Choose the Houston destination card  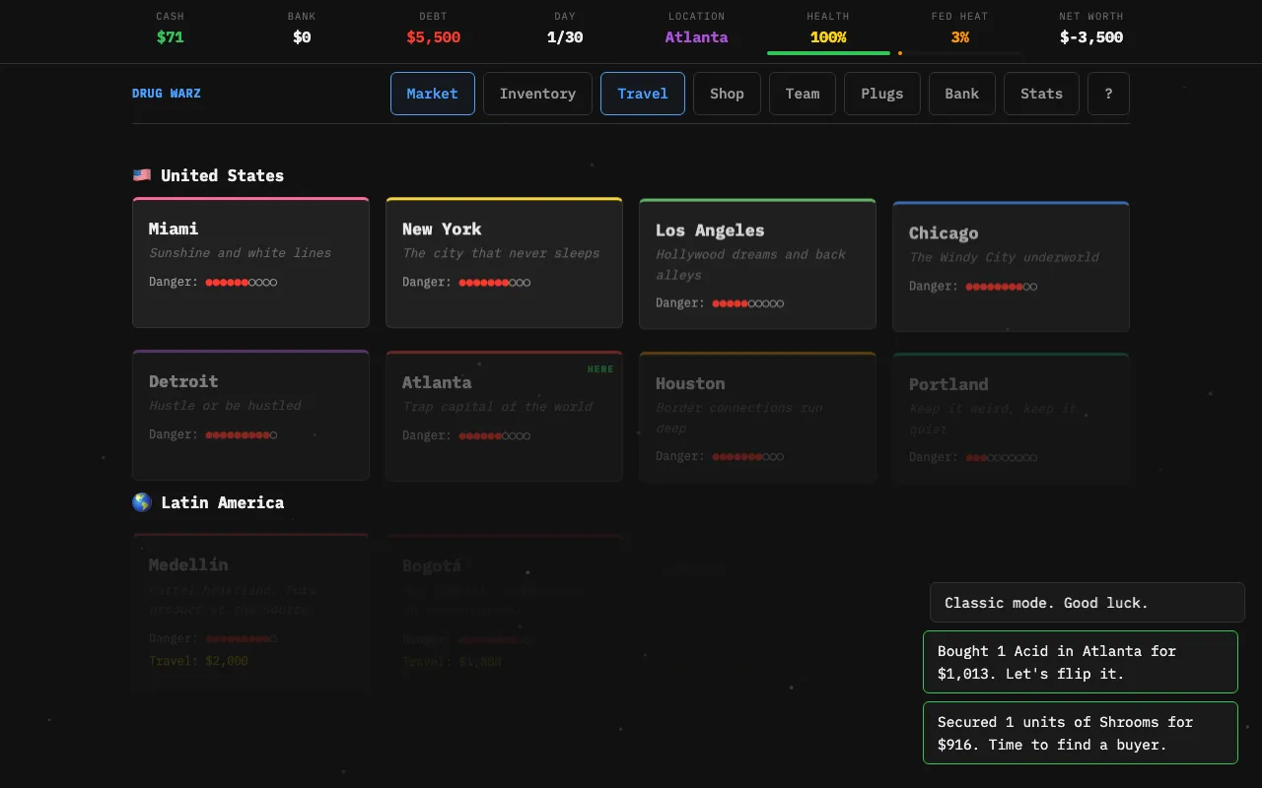pos(757,418)
